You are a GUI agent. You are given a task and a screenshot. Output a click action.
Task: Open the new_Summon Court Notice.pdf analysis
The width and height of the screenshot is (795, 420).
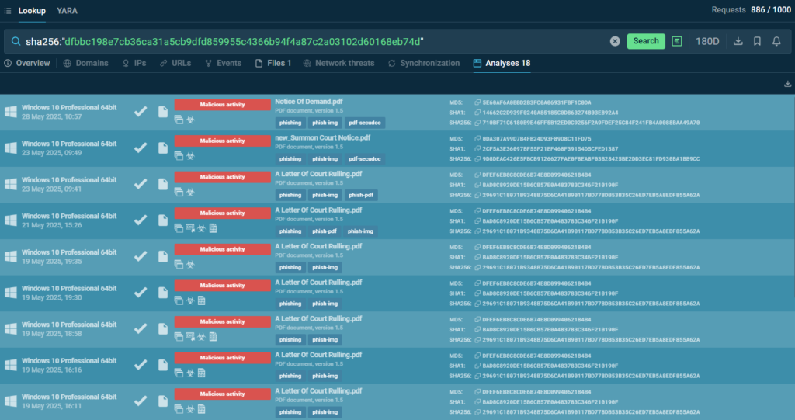(x=322, y=137)
